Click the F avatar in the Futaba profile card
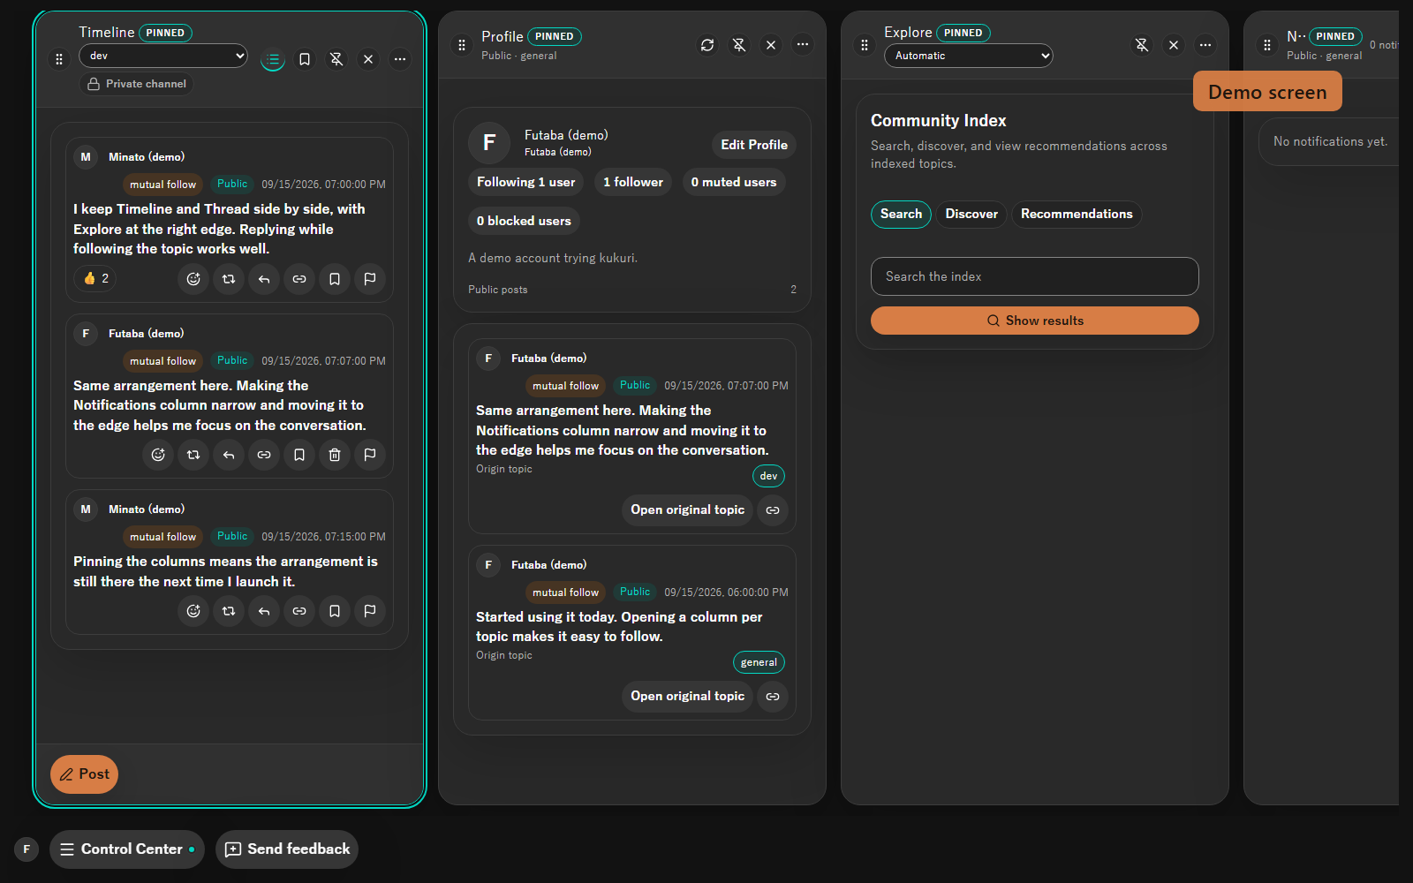This screenshot has width=1413, height=883. click(489, 143)
